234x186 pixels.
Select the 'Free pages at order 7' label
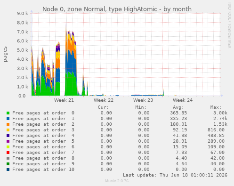(x=43, y=153)
